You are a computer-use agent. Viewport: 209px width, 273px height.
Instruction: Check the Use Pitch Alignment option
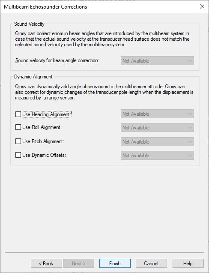[x=18, y=141]
